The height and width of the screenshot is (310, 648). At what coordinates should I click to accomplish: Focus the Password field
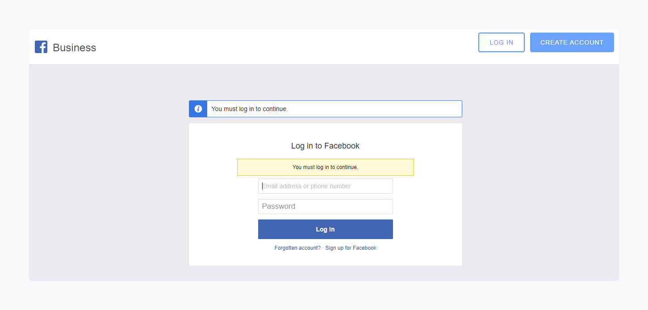(x=325, y=207)
